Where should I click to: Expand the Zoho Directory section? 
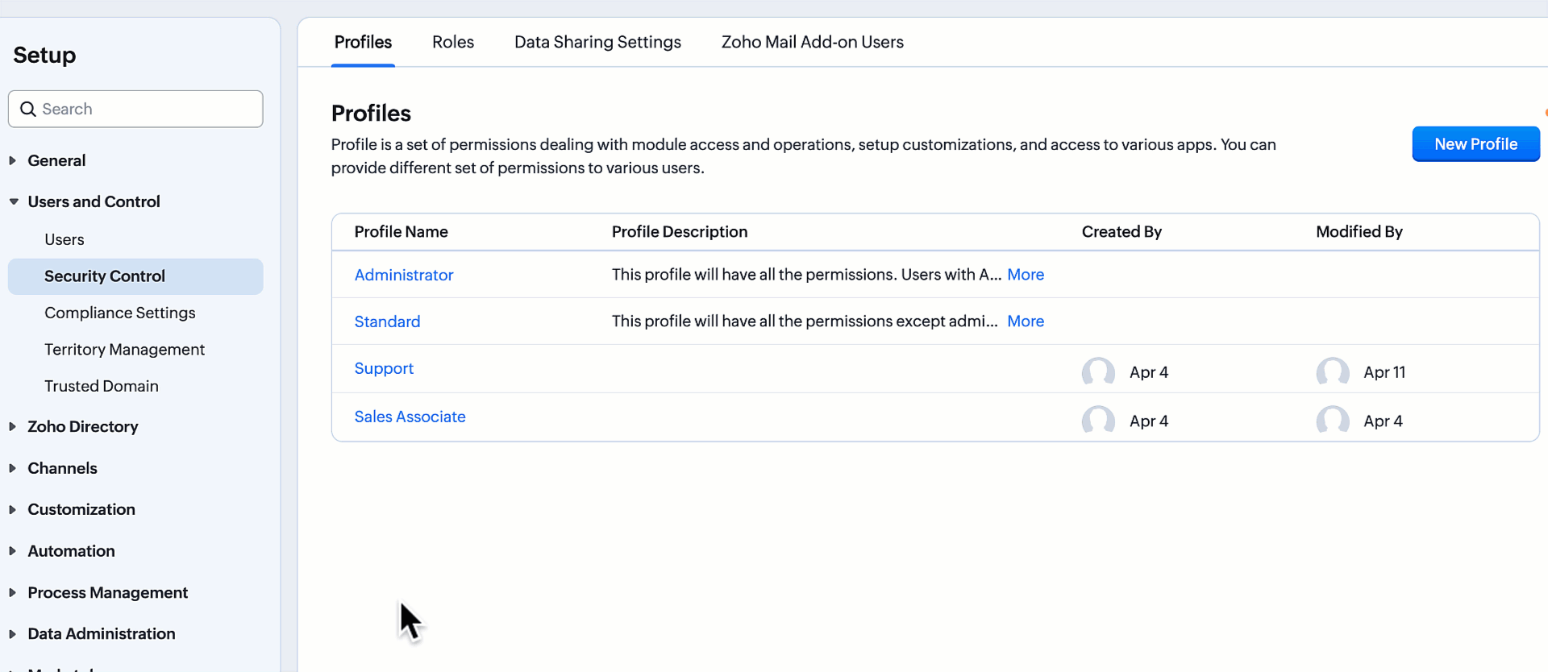(13, 426)
